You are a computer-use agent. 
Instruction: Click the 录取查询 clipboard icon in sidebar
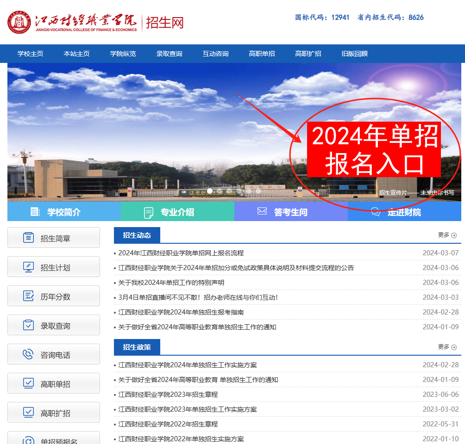tap(28, 325)
